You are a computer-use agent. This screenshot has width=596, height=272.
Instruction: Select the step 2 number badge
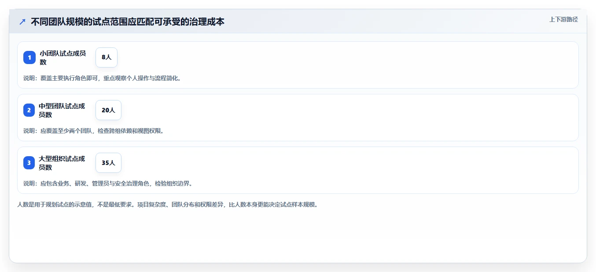click(x=29, y=110)
